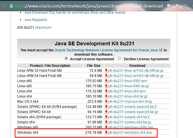Click download arrow icon for linux-x64.tar.gz
Viewport: 193px width, 138px height.
tap(106, 96)
